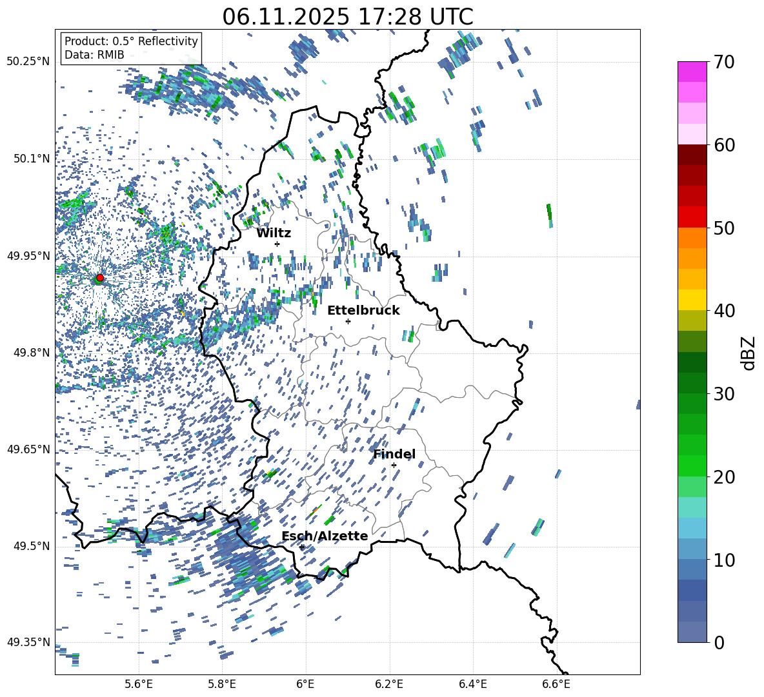The height and width of the screenshot is (697, 764).
Task: Pick the top magenta swatch on colorbar
Action: pos(692,72)
